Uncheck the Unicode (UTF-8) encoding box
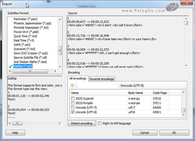The height and width of the screenshot is (141, 195). click(x=72, y=112)
